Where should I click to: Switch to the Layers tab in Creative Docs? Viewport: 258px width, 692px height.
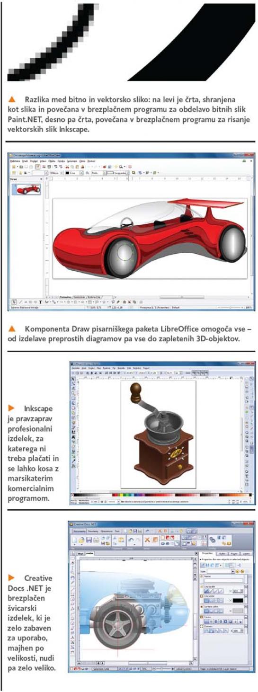coord(246,552)
